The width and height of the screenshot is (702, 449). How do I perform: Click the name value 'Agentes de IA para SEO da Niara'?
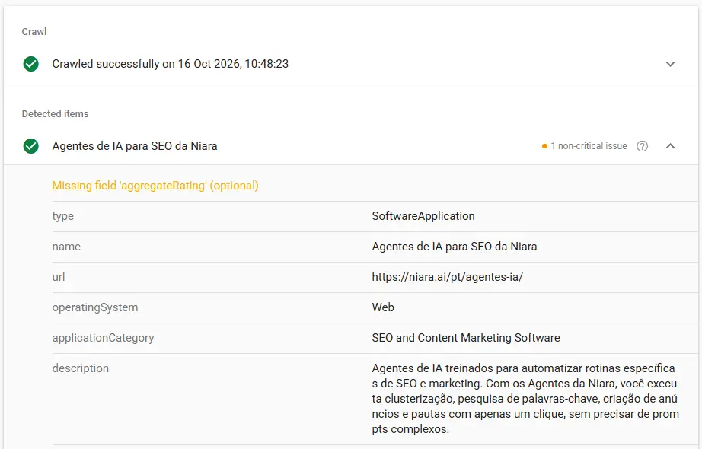(455, 247)
